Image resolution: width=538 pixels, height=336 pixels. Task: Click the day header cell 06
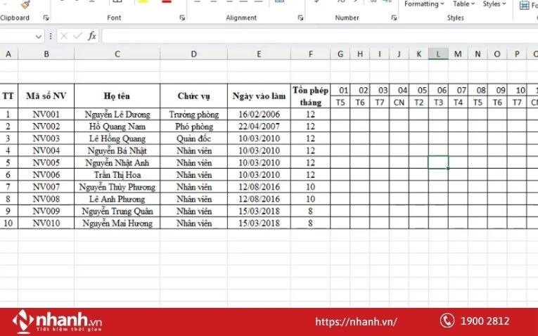(438, 90)
